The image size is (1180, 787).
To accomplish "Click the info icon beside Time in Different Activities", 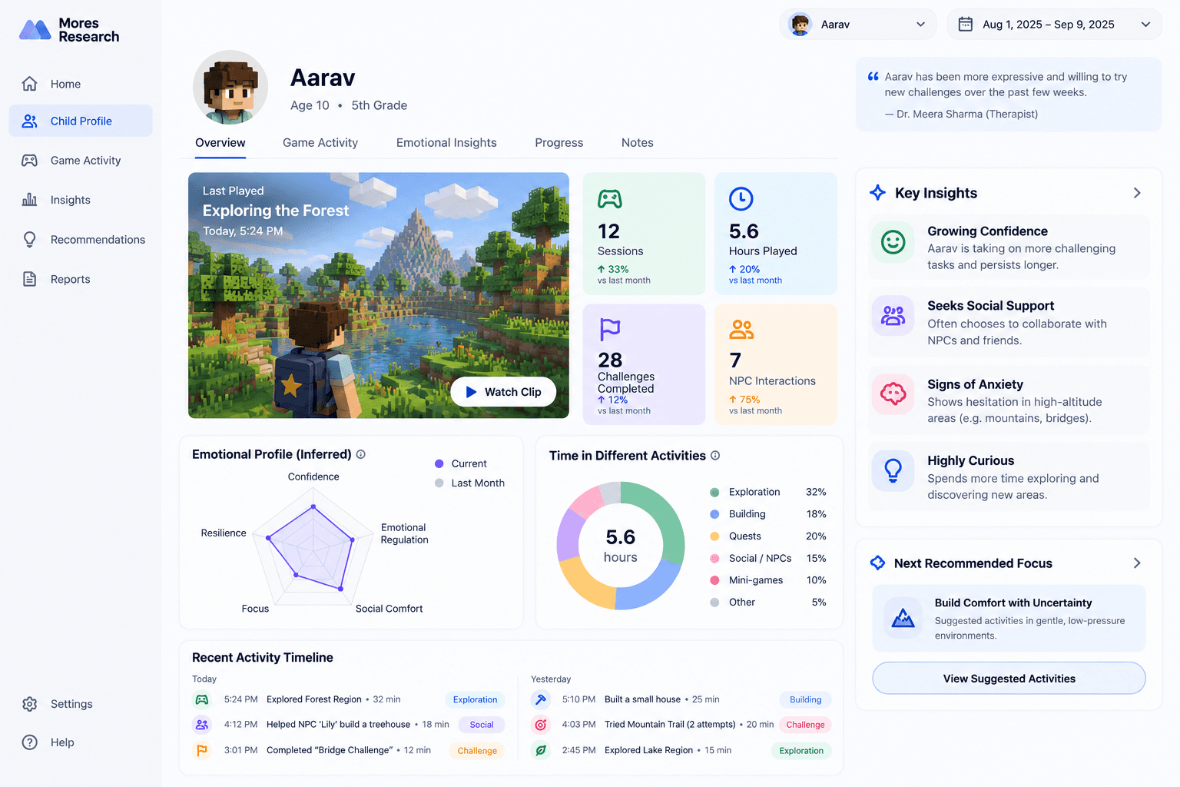I will (x=715, y=456).
